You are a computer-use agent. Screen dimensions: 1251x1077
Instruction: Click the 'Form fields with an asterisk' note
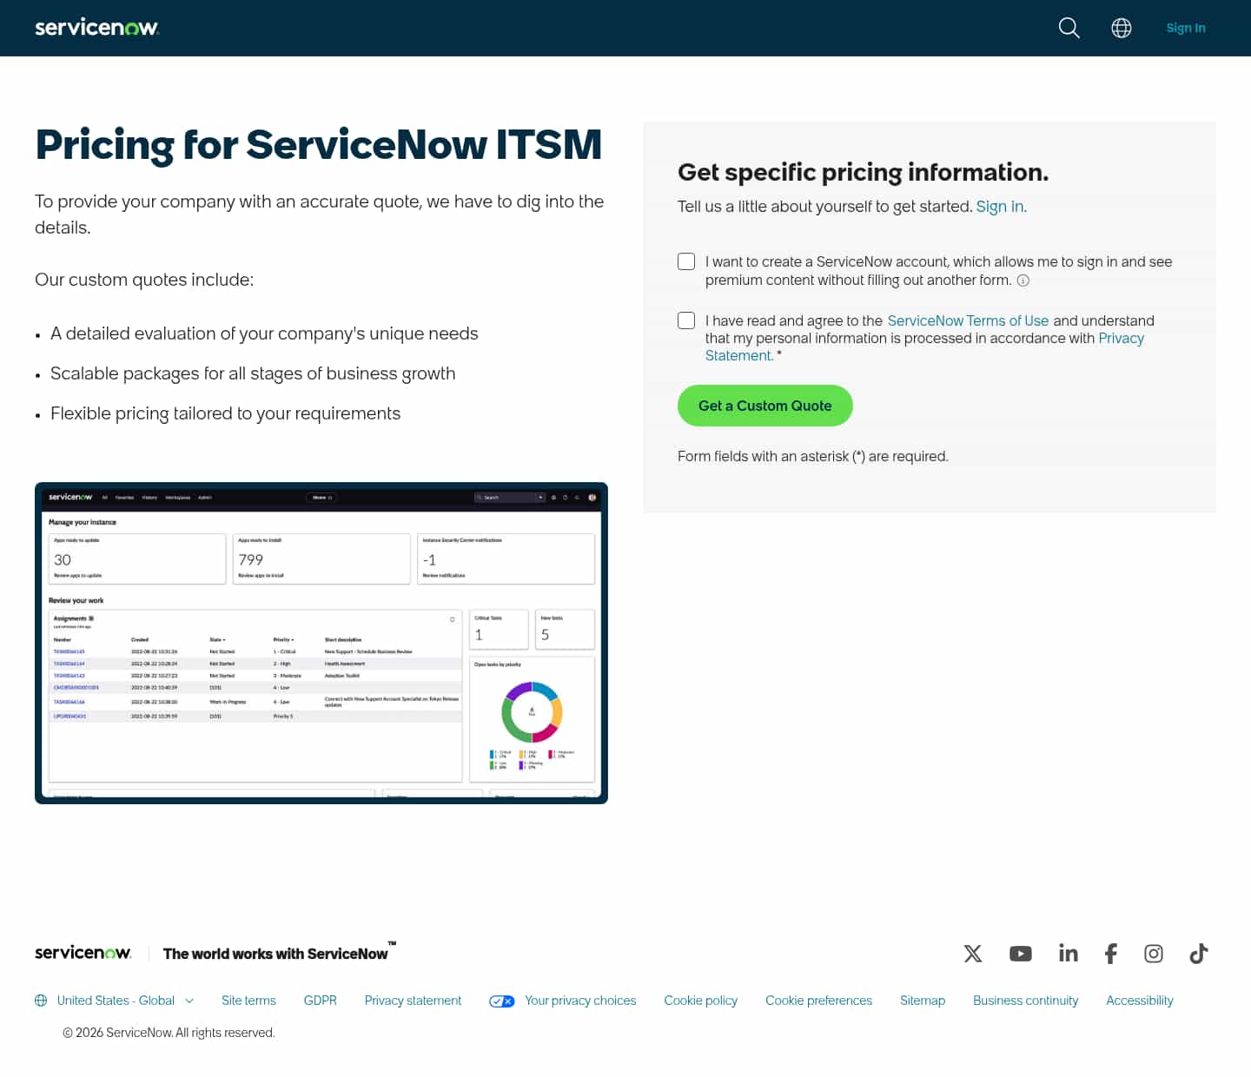click(813, 456)
